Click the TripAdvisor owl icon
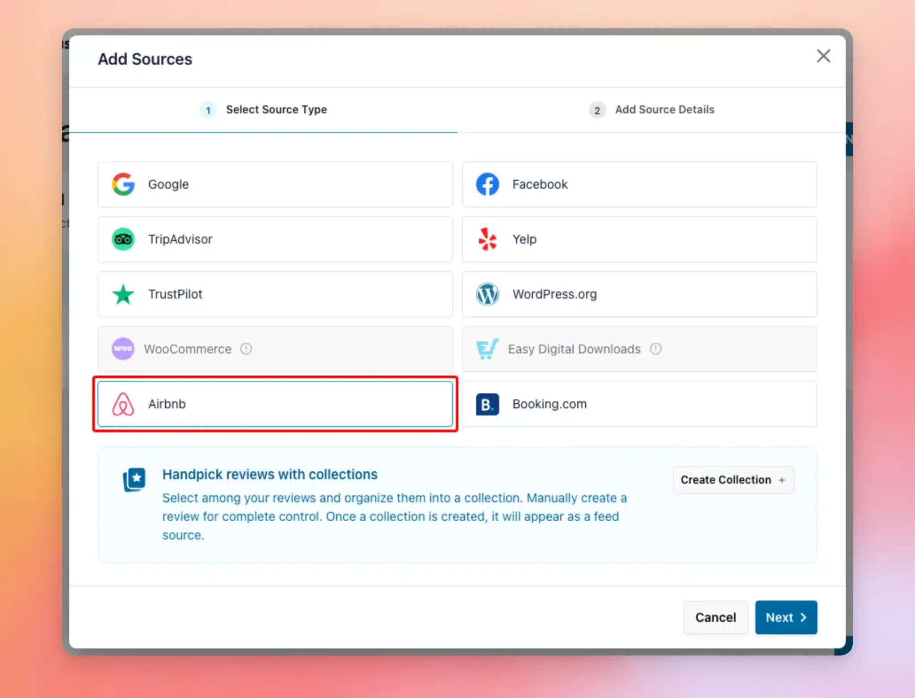The width and height of the screenshot is (915, 698). (x=123, y=239)
